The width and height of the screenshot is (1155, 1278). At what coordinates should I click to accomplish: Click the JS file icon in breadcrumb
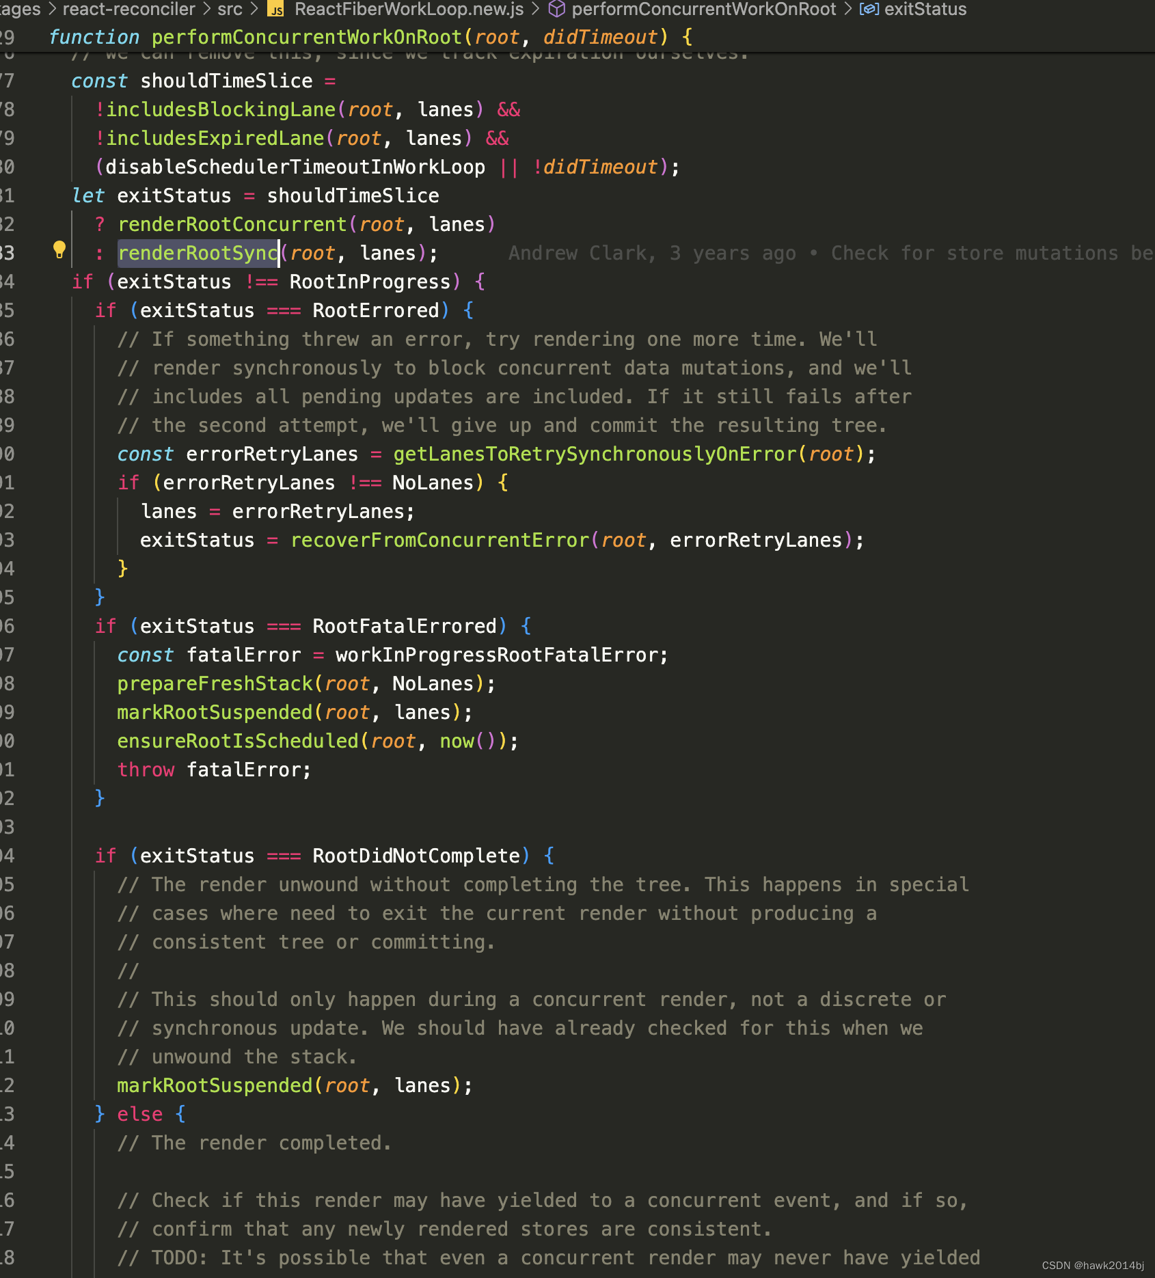click(276, 10)
